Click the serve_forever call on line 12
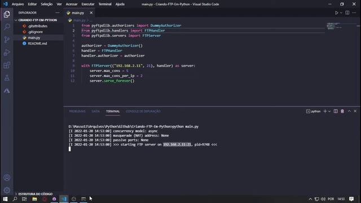Viewport: 361px width, 203px height. pos(117,81)
